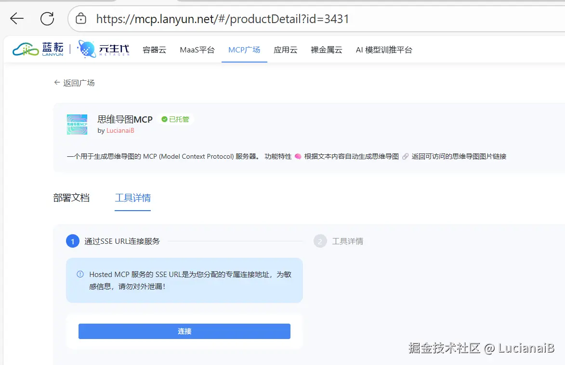The width and height of the screenshot is (565, 365).
Task: Click the green 已托管 status badge
Action: [x=175, y=119]
